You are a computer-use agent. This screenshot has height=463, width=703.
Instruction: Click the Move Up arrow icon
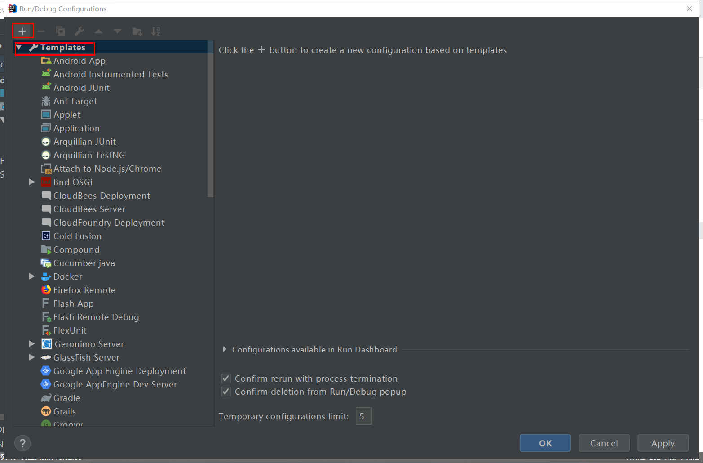98,31
